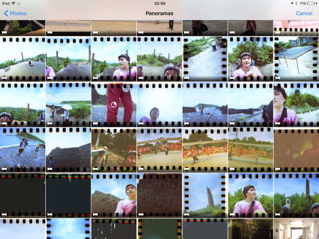Tap the loading progress circle on red pants photo

(114, 104)
